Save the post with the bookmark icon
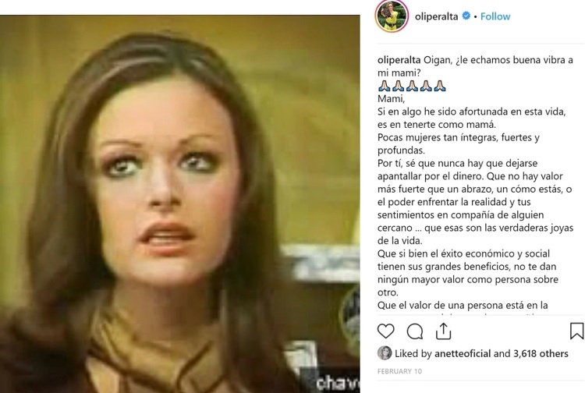The width and height of the screenshot is (585, 393). pos(576,331)
